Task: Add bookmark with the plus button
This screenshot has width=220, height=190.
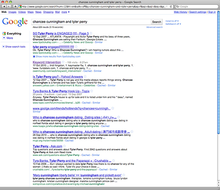Action: 15,7
